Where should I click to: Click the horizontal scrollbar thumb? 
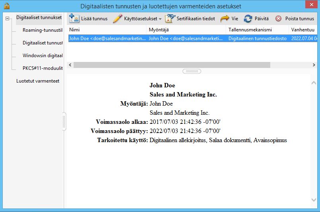tap(172, 65)
